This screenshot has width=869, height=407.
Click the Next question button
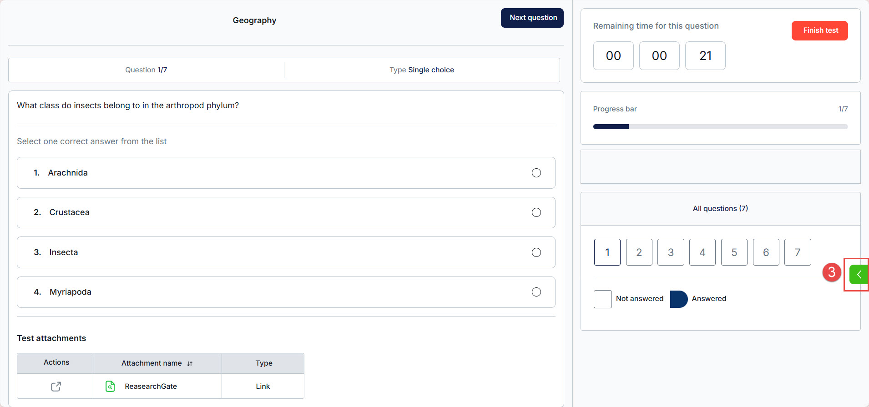(x=532, y=18)
